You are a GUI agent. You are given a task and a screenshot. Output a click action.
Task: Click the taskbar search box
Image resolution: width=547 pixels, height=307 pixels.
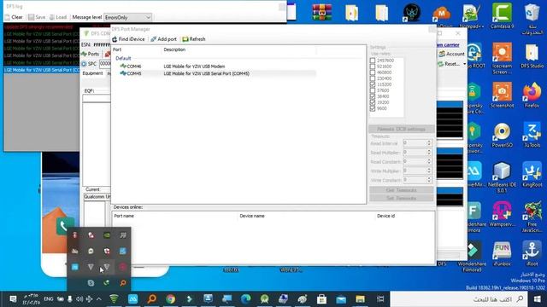pos(459,299)
